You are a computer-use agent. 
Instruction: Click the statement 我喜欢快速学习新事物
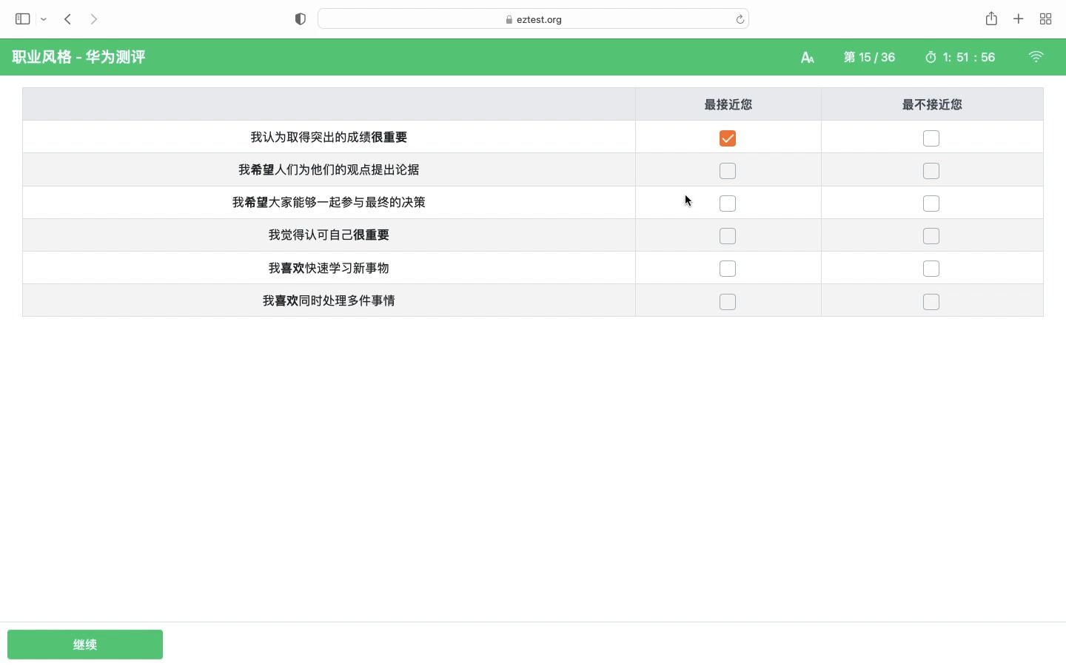[329, 268]
